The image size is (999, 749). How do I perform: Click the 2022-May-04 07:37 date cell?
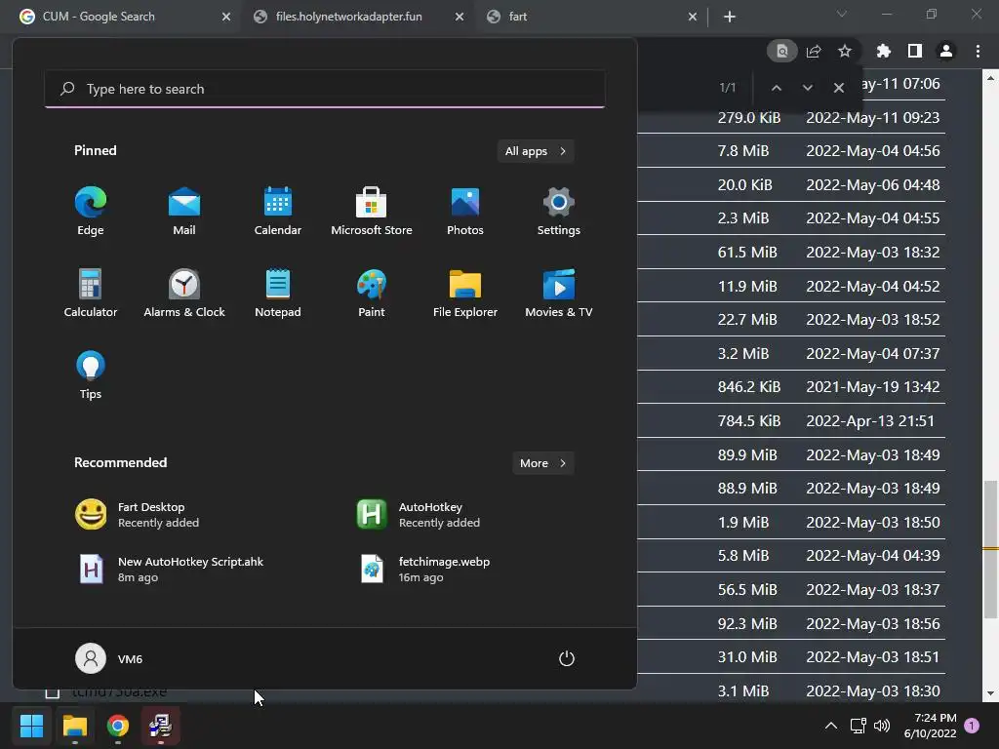point(873,353)
